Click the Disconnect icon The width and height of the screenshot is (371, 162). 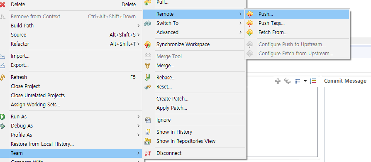pos(148,153)
